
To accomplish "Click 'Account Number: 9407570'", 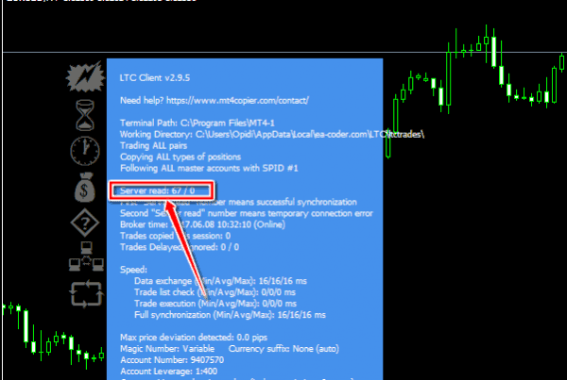I will click(x=172, y=360).
